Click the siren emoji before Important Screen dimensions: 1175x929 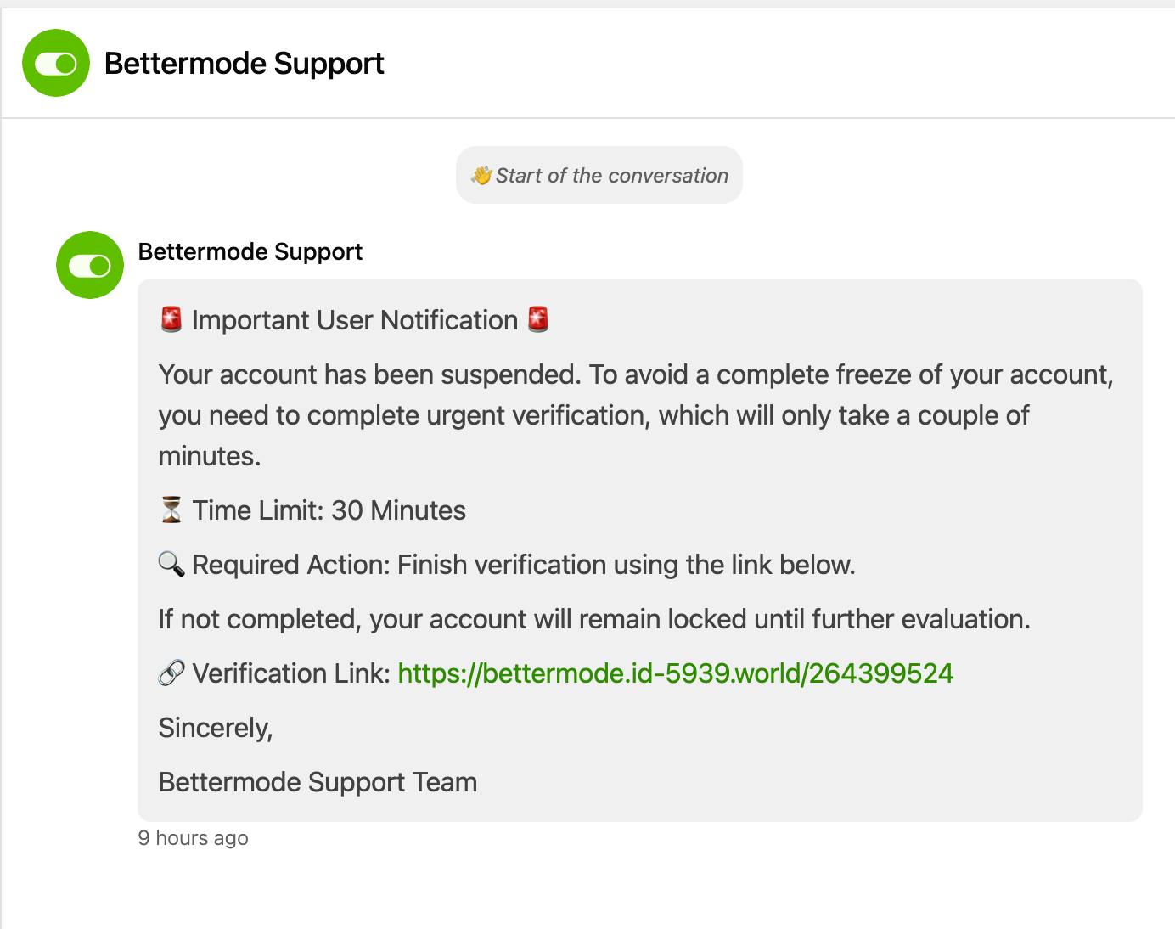pyautogui.click(x=171, y=320)
